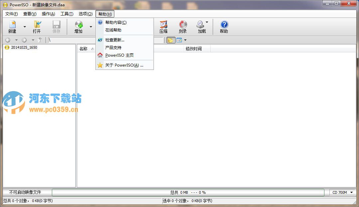Image resolution: width=359 pixels, height=207 pixels.
Task: Select 检查更新 from the Help menu
Action: point(115,39)
